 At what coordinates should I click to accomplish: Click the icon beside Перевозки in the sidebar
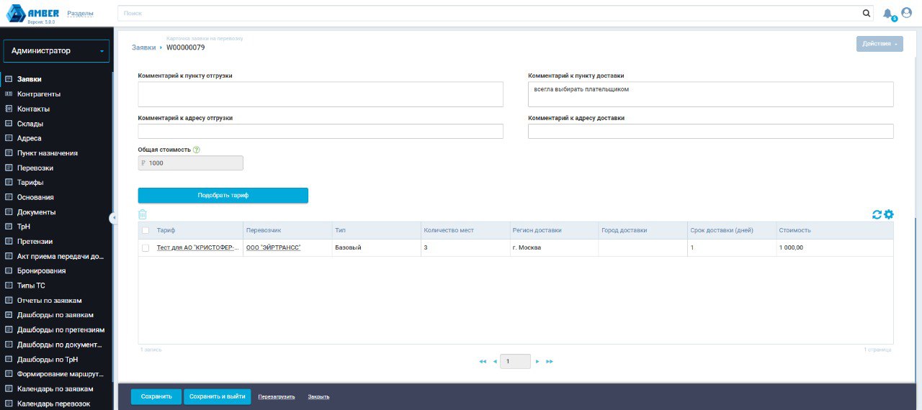click(9, 168)
